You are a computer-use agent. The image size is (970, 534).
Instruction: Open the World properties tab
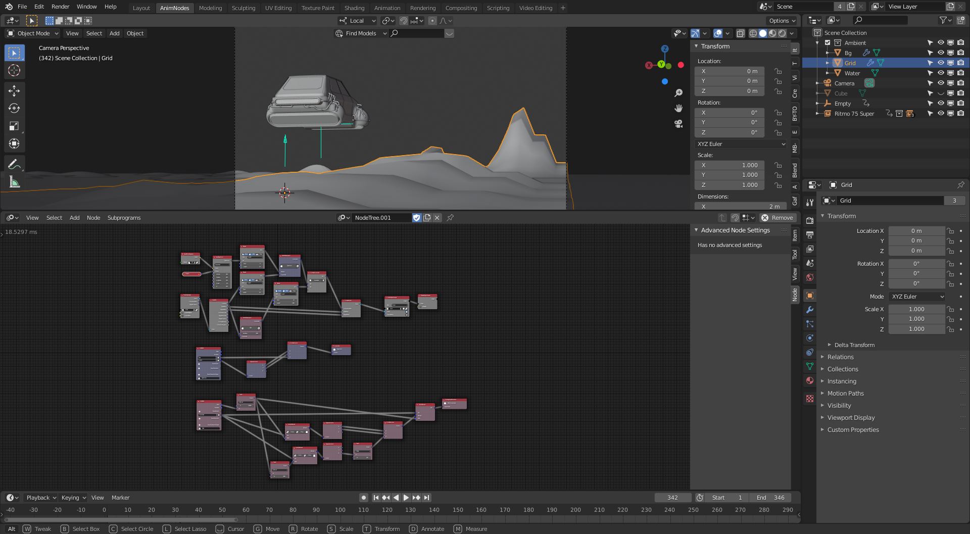point(810,277)
